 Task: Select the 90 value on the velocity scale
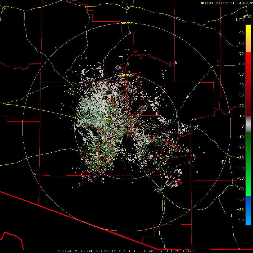coord(241,33)
